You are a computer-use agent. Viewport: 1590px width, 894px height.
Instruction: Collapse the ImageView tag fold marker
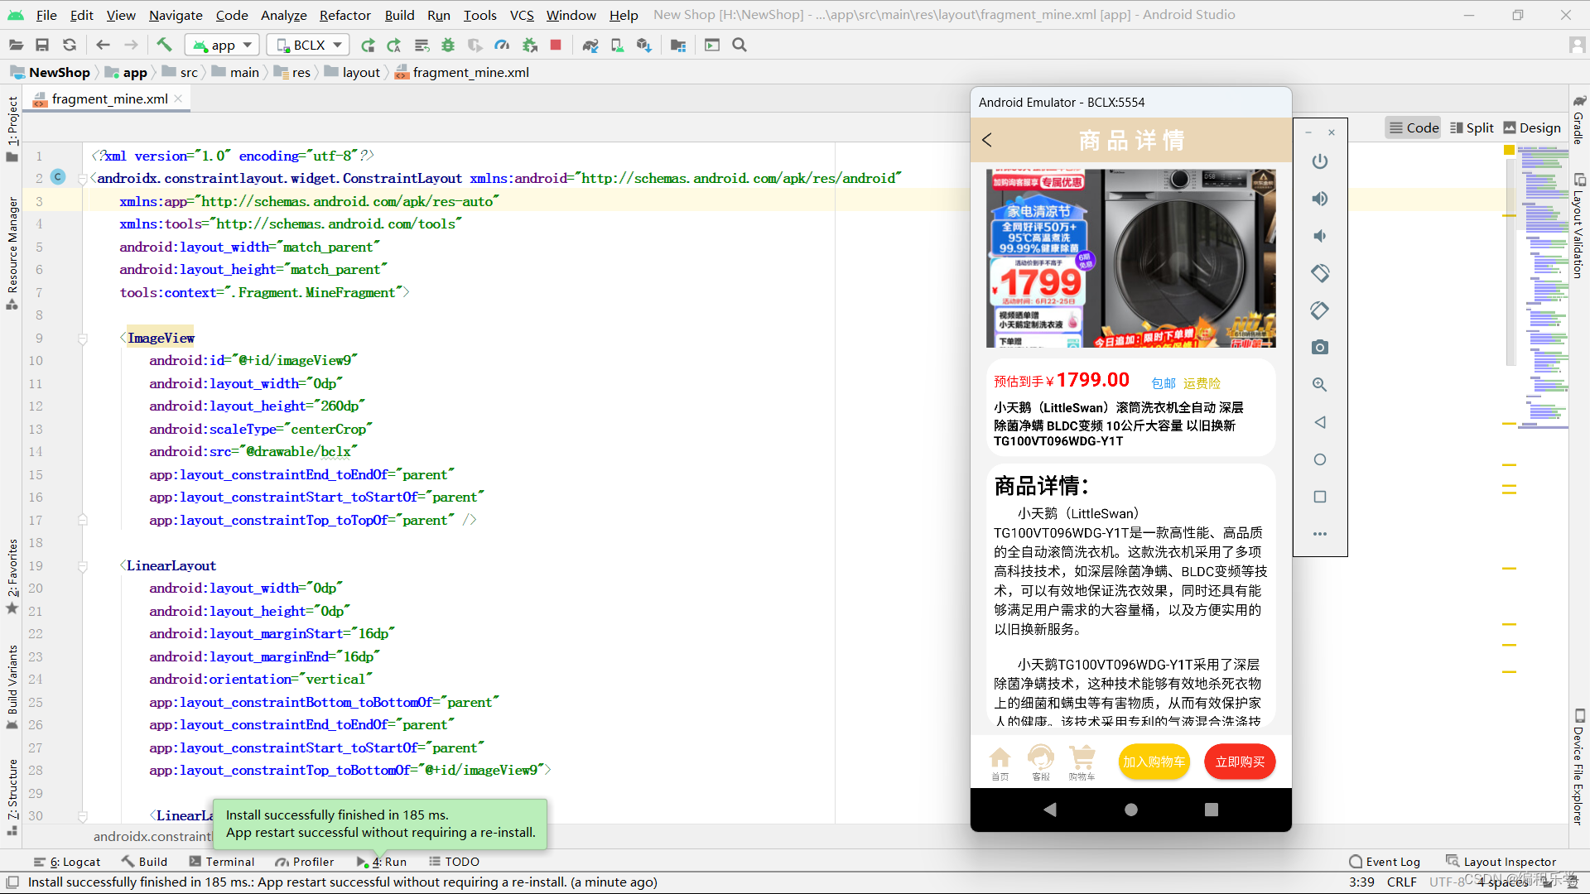[83, 339]
